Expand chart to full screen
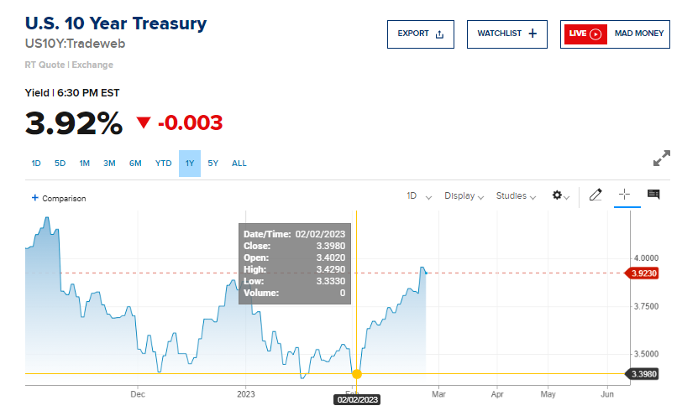The image size is (682, 411). pos(662,158)
